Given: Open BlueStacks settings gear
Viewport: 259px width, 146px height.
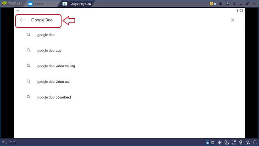Looking at the screenshot, I should pyautogui.click(x=234, y=4).
